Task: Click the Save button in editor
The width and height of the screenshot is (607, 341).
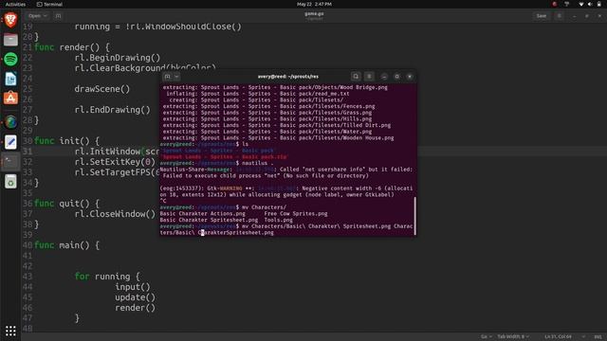Action: point(542,16)
